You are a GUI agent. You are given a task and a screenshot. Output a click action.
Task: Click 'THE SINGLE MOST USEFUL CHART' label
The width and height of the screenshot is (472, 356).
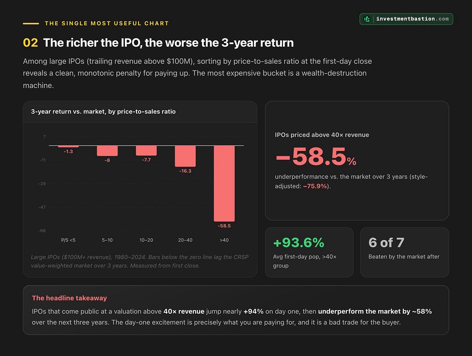[x=107, y=24]
